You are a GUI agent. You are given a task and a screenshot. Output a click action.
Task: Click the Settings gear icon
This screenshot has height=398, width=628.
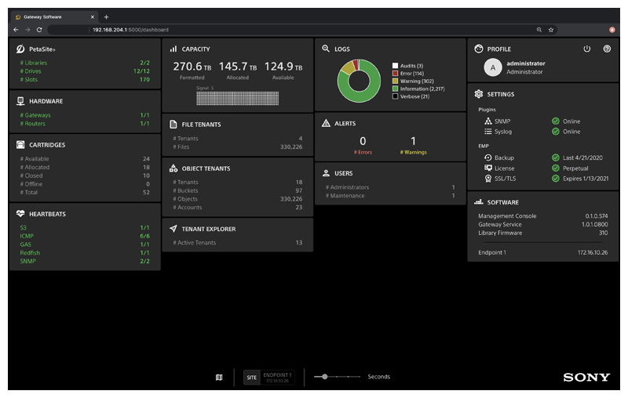click(x=479, y=94)
